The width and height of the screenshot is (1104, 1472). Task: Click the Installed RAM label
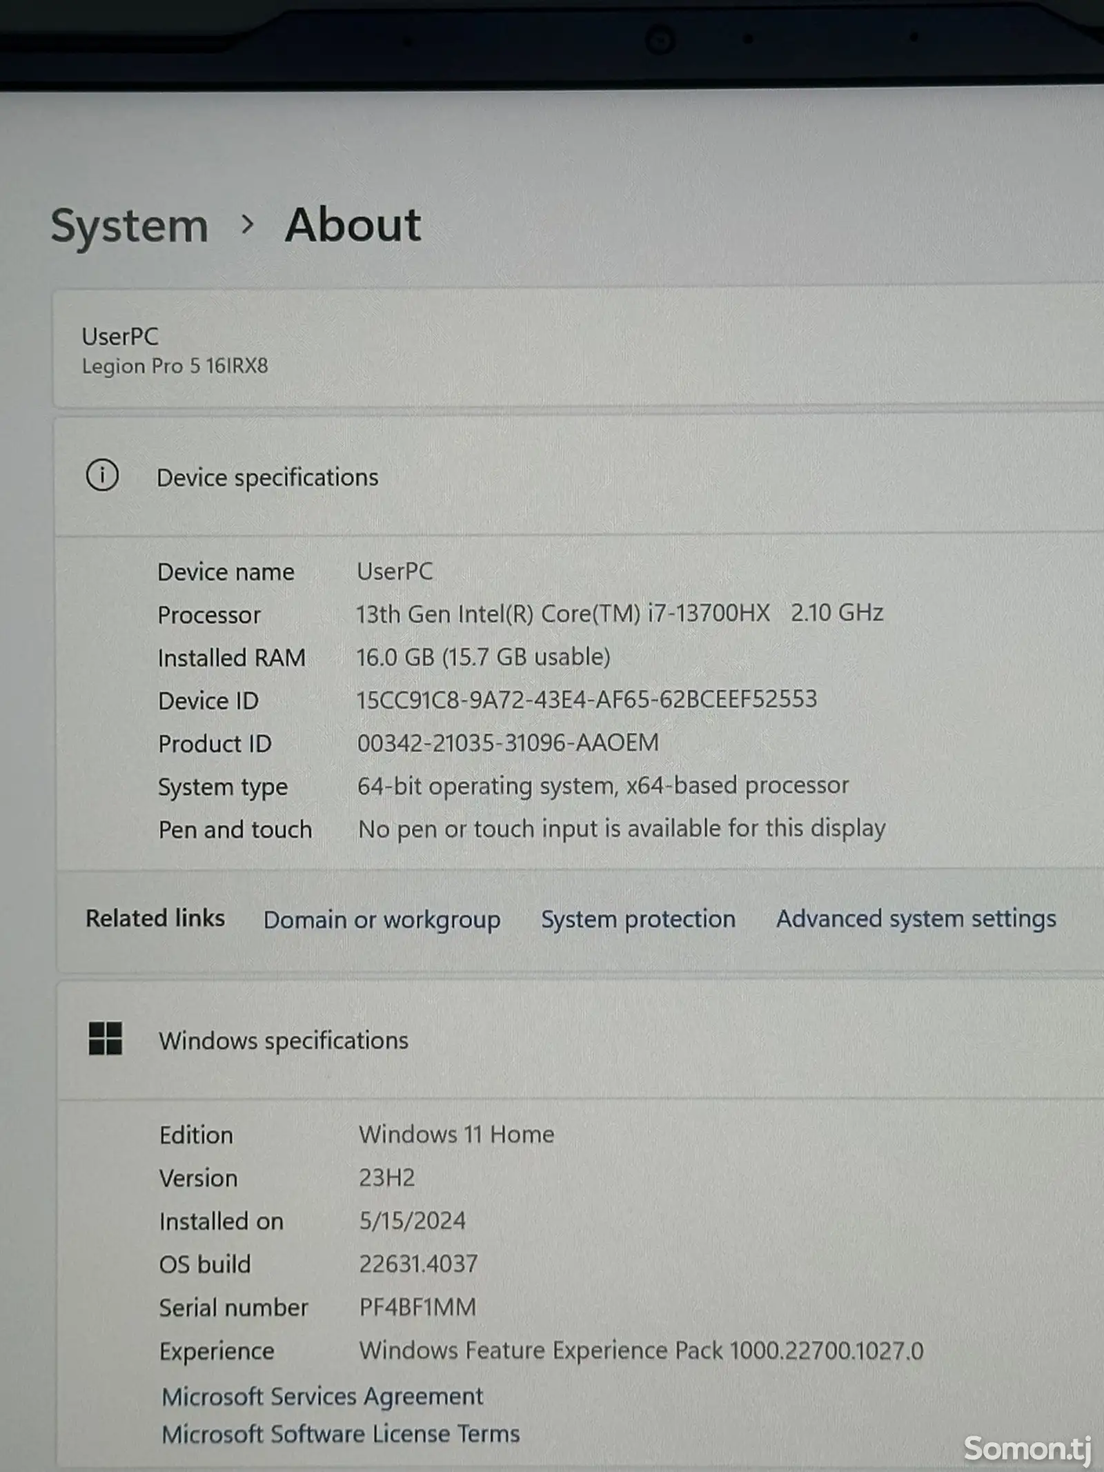[232, 658]
